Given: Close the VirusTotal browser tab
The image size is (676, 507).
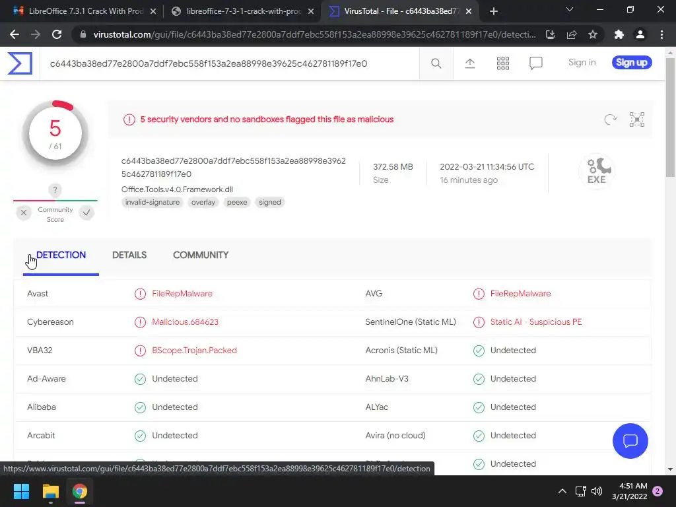Looking at the screenshot, I should click(x=469, y=11).
